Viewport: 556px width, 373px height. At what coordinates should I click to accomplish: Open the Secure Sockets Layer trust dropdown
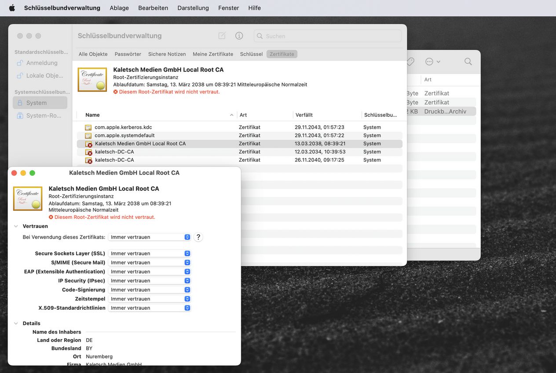pyautogui.click(x=149, y=253)
